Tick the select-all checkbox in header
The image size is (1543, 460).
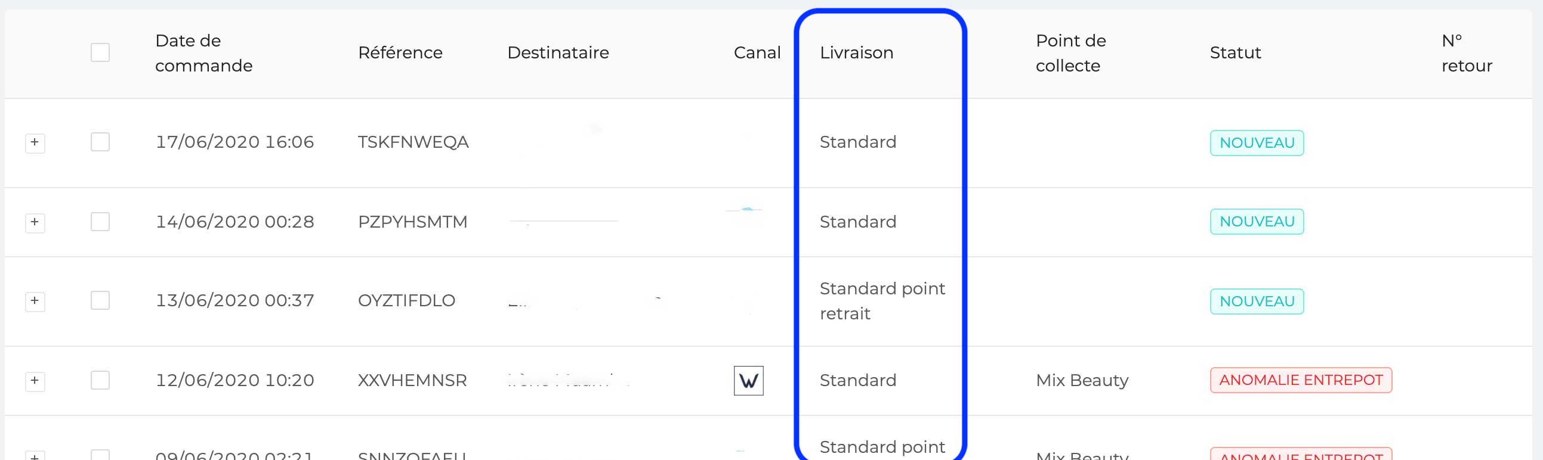100,52
